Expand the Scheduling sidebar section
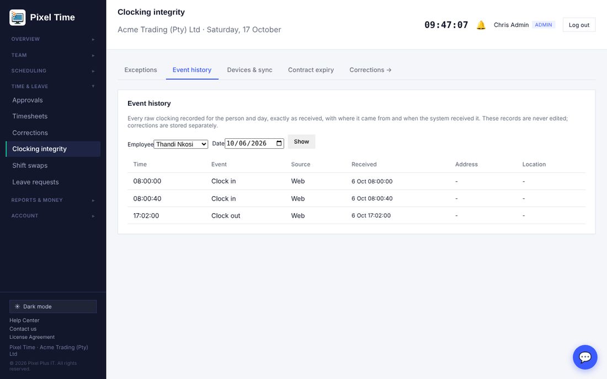The image size is (607, 379). click(53, 71)
